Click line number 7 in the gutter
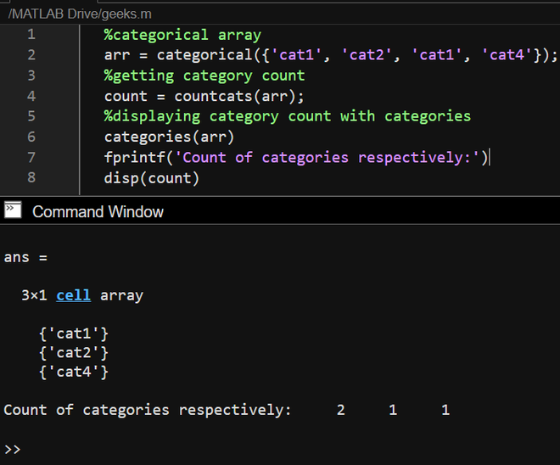 (31, 157)
